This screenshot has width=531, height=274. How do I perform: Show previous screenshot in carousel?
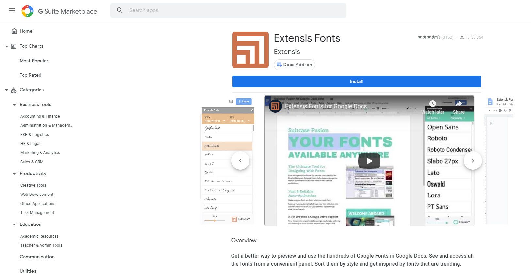pyautogui.click(x=240, y=161)
